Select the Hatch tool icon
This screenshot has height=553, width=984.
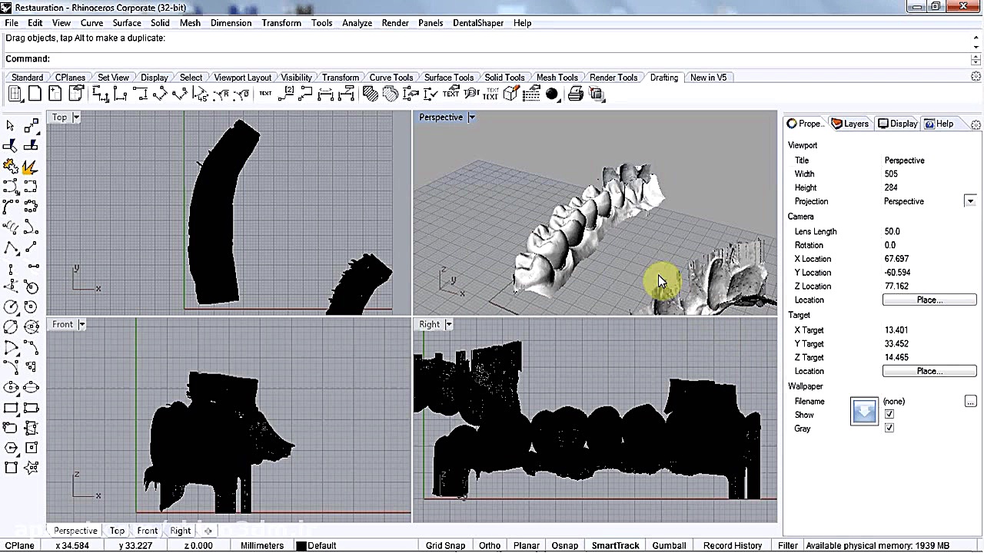pos(371,94)
